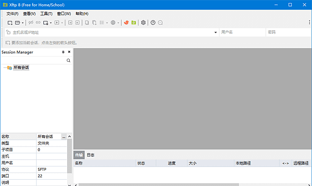
Task: Open the toolbar overflow dots menu
Action: 309,22
